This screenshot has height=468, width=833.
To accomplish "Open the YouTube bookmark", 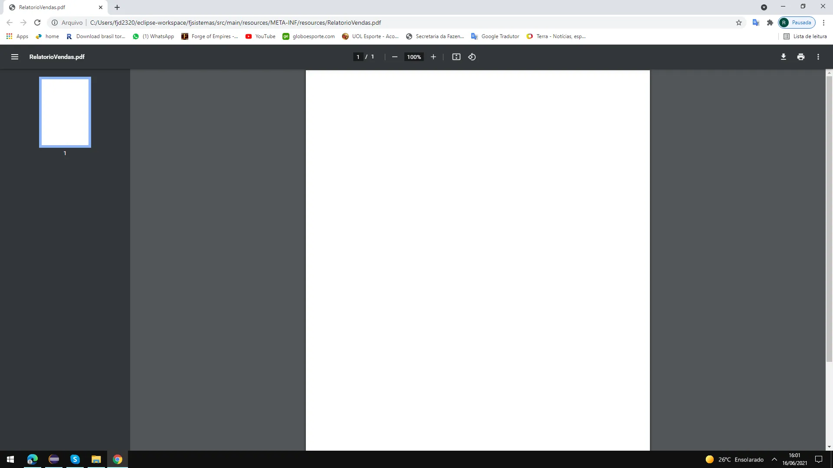I will [x=260, y=36].
